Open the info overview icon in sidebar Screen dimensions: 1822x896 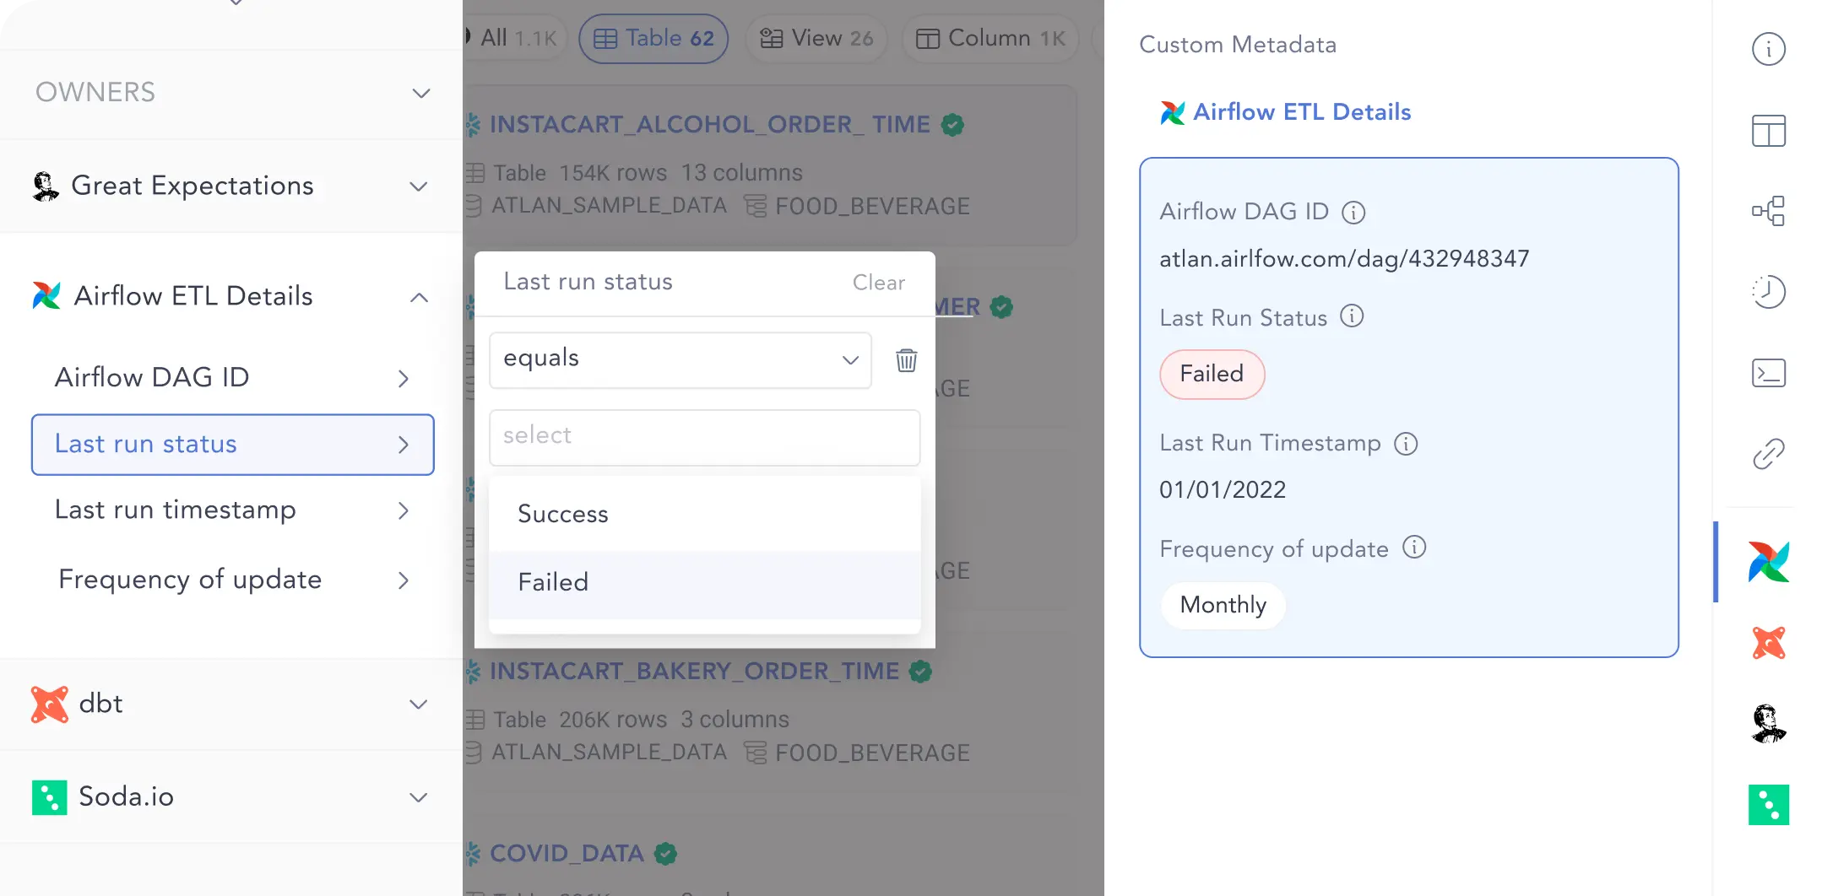[x=1768, y=49]
